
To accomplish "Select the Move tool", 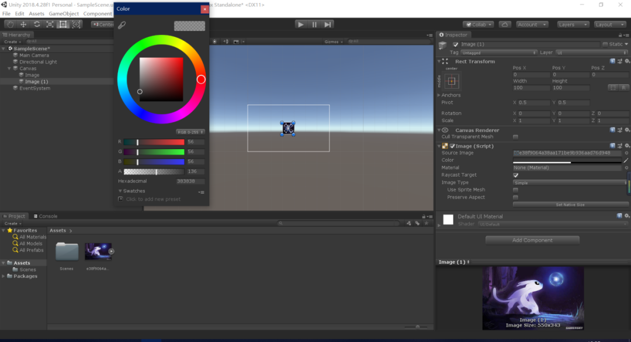I will coord(23,25).
